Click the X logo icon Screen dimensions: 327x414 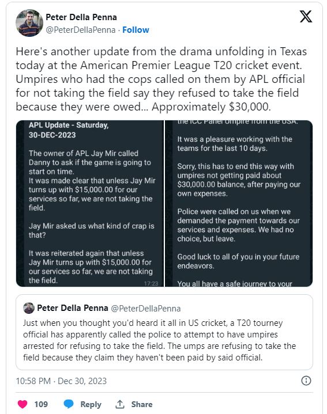pyautogui.click(x=306, y=16)
